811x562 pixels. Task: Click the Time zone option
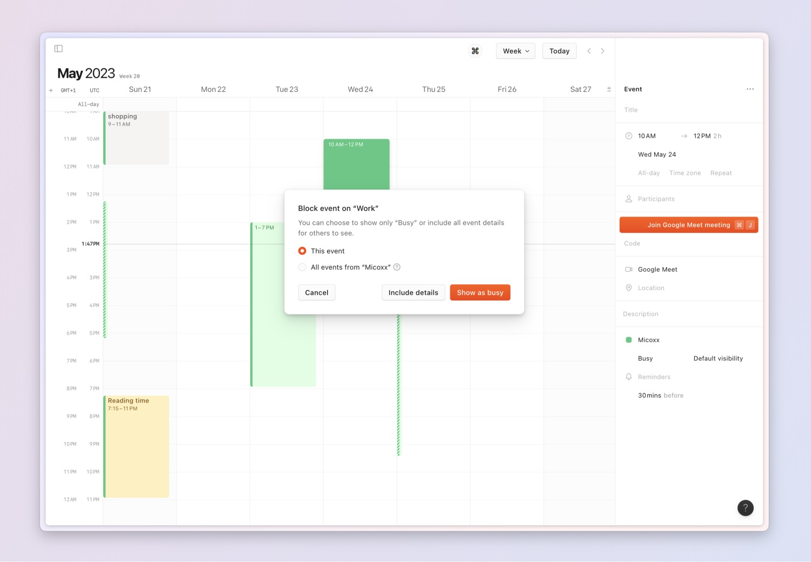pos(684,173)
